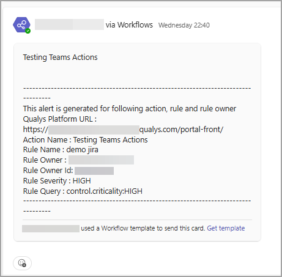The width and height of the screenshot is (282, 277).
Task: Click the Qualys portal-front URL
Action: pos(123,130)
